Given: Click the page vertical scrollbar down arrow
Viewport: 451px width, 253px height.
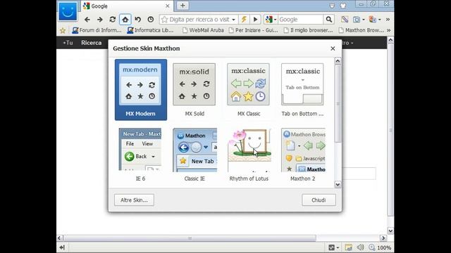Looking at the screenshot, I should coord(390,231).
